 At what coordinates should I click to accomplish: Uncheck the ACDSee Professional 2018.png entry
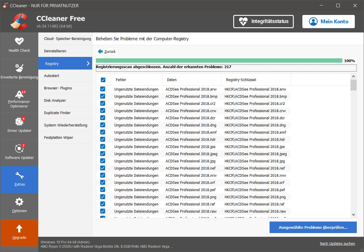click(103, 197)
